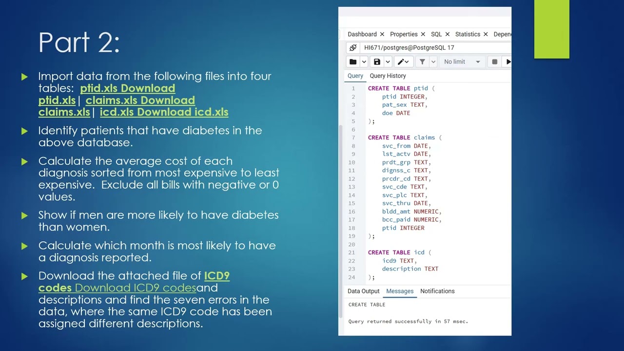
Task: Close the Dashboard tab with its X
Action: 382,34
